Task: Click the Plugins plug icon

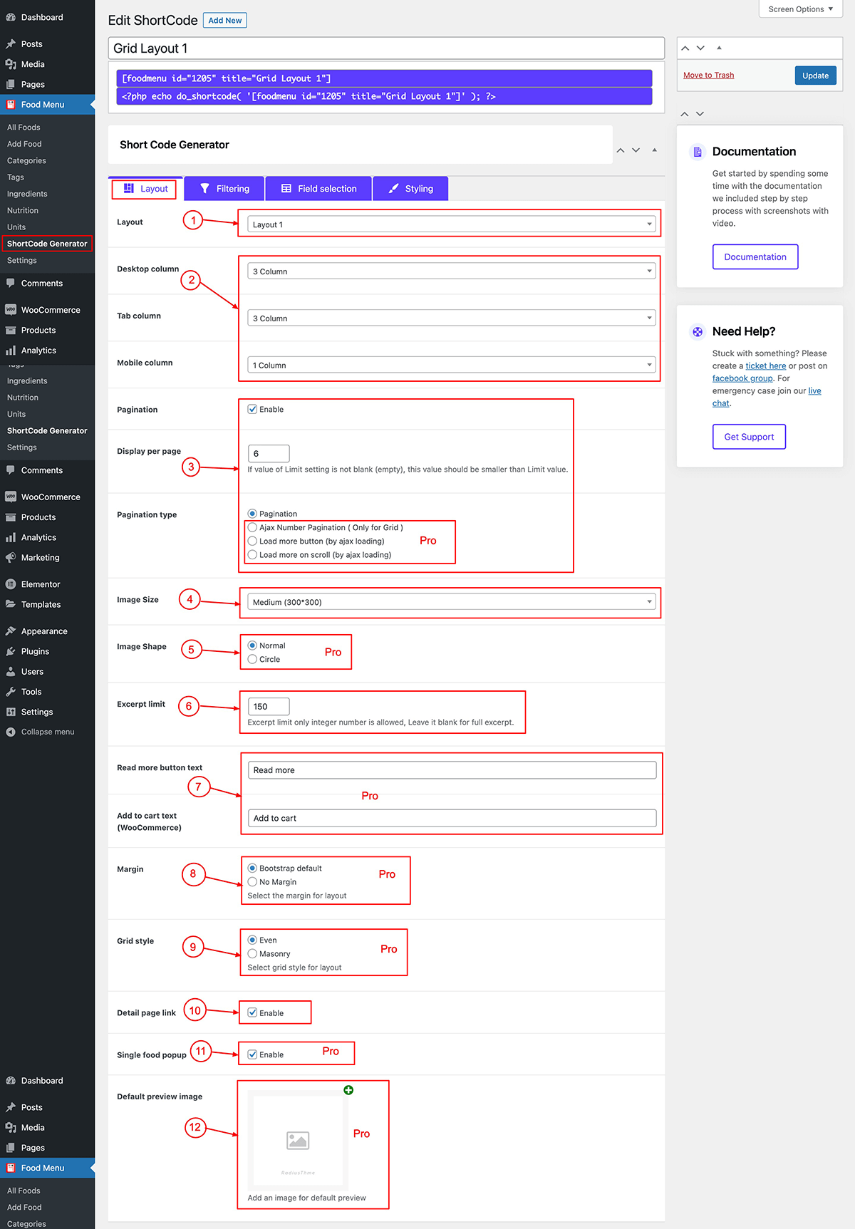Action: 11,651
